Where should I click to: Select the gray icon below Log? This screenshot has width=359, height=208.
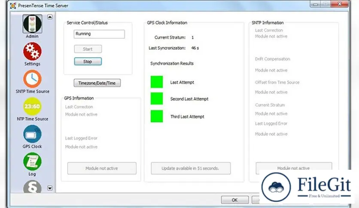click(x=32, y=187)
